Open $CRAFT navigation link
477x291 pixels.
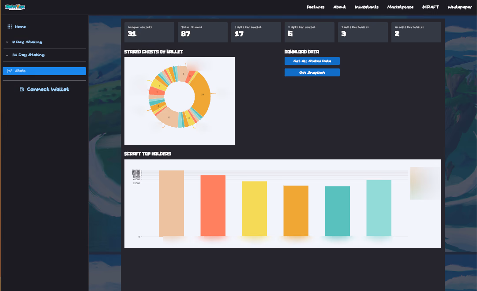point(431,7)
